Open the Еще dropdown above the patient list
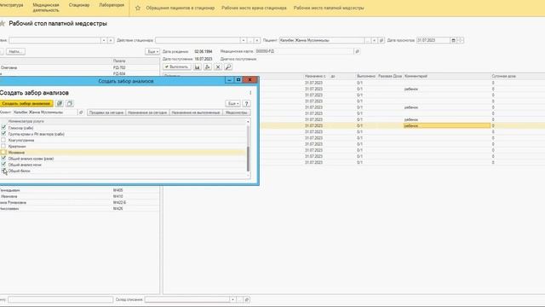The image size is (545, 307). click(152, 51)
